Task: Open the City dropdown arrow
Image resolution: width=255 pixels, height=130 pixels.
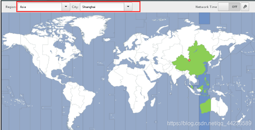Action: (x=128, y=7)
